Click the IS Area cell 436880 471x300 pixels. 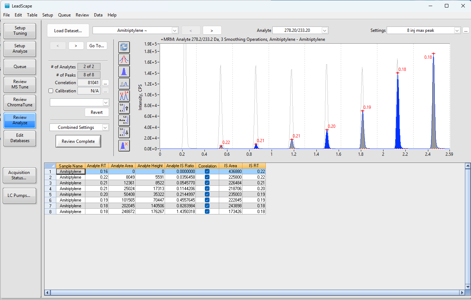[231, 171]
